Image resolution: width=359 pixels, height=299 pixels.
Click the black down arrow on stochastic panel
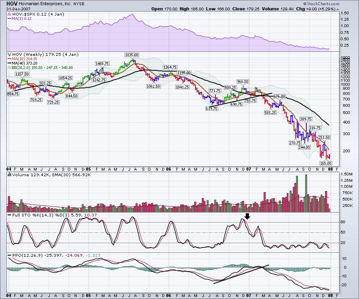tap(247, 216)
